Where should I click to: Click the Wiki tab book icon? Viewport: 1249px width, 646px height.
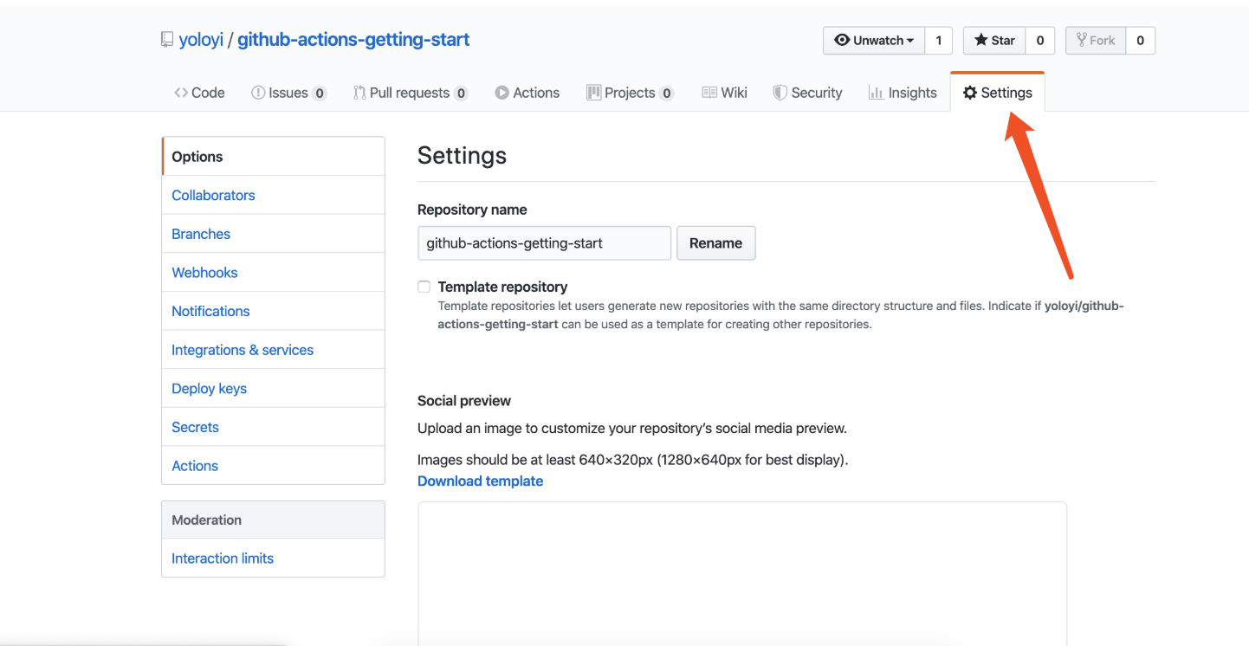click(709, 93)
